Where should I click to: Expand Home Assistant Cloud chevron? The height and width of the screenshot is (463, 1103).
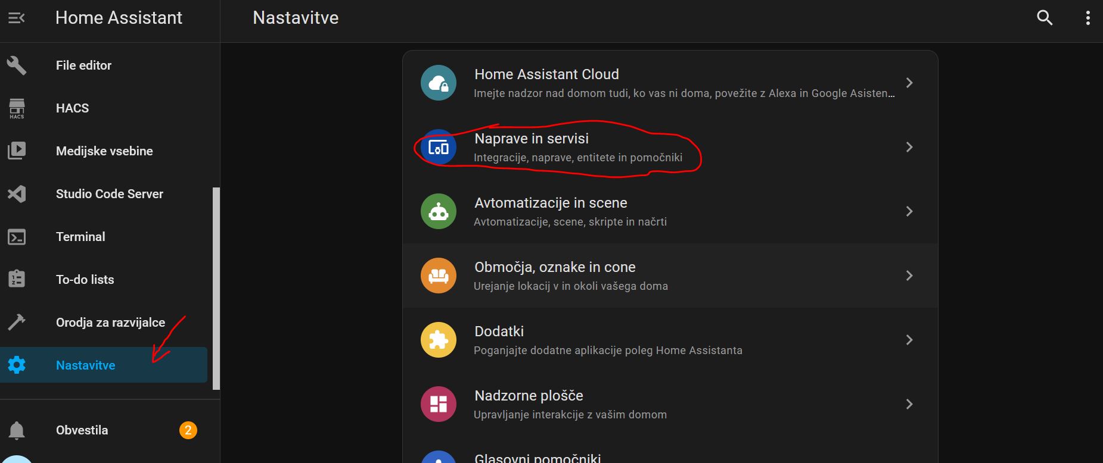click(x=909, y=83)
